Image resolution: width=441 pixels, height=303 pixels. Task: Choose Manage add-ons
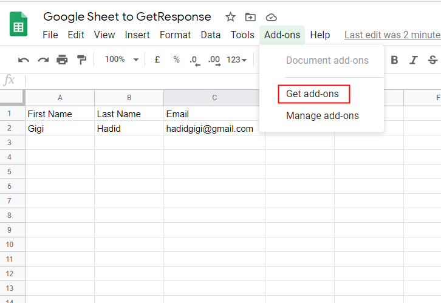click(x=323, y=116)
